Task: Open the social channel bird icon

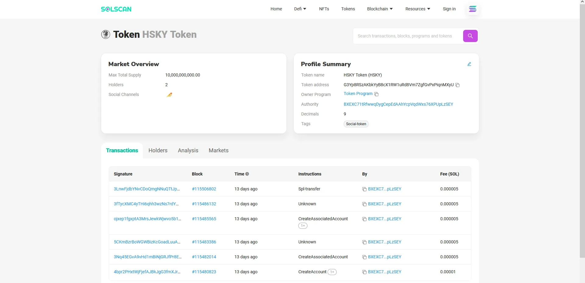Action: click(169, 95)
